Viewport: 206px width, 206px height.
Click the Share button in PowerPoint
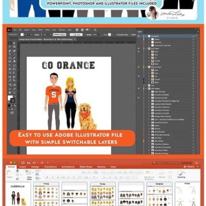coord(189,167)
